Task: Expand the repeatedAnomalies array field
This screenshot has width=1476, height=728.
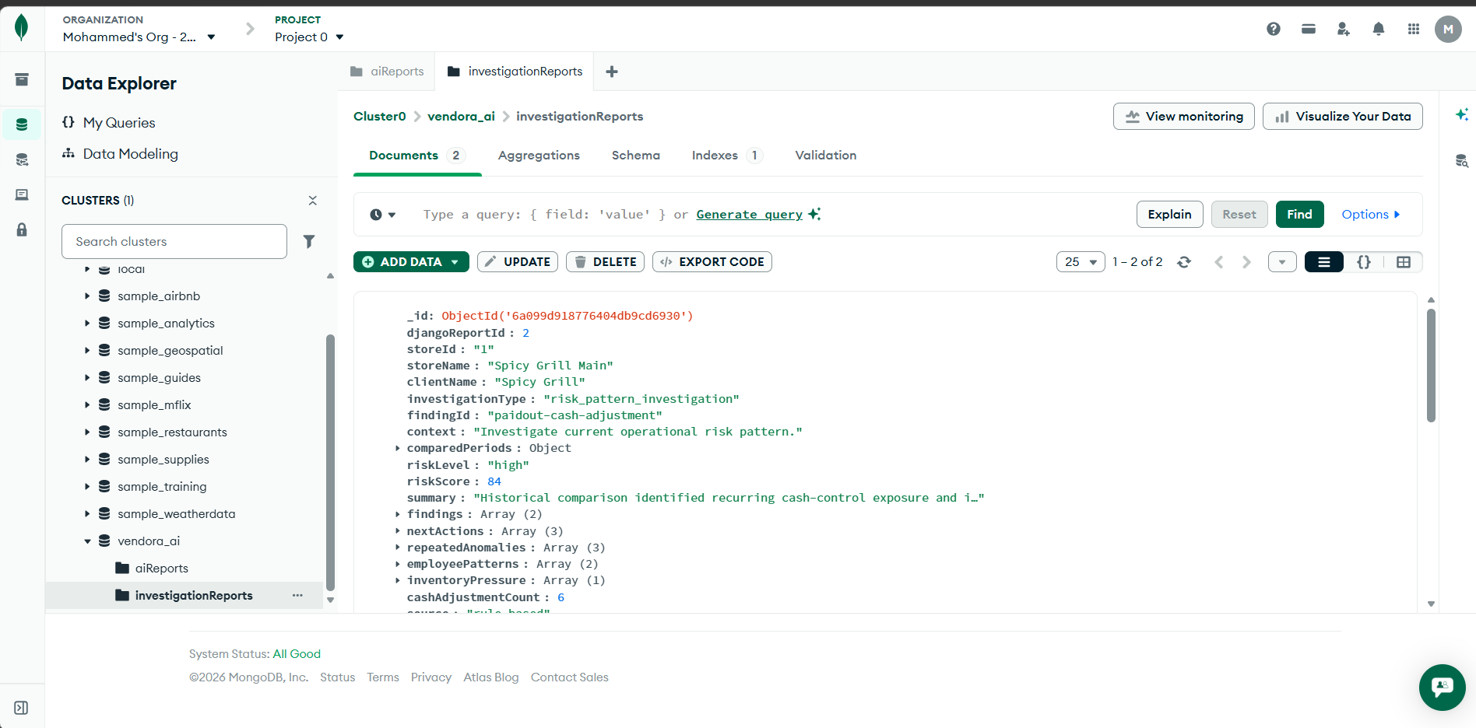Action: point(398,548)
